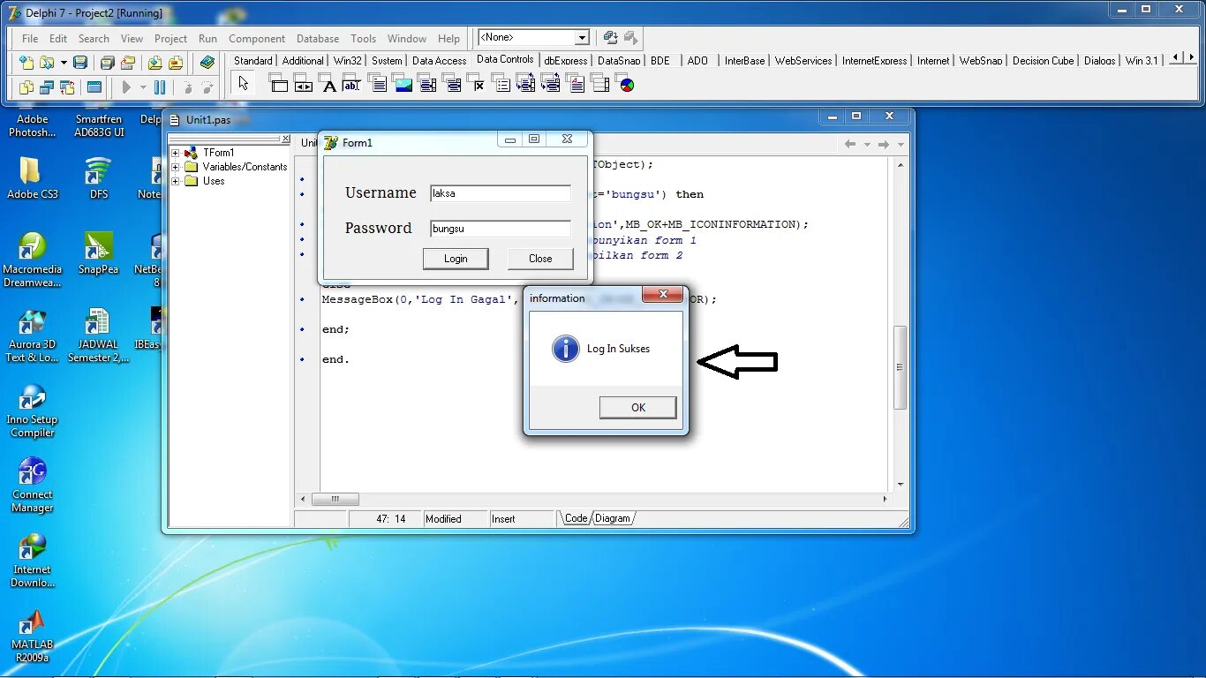Viewport: 1206px width, 678px height.
Task: Click Remove file from project icon
Action: (x=176, y=63)
